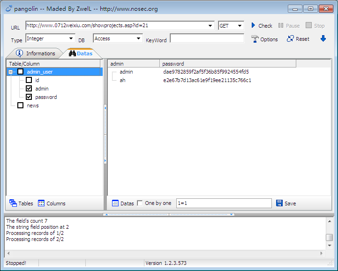Click the Reset refresh icon
The height and width of the screenshot is (271, 338).
coord(290,39)
